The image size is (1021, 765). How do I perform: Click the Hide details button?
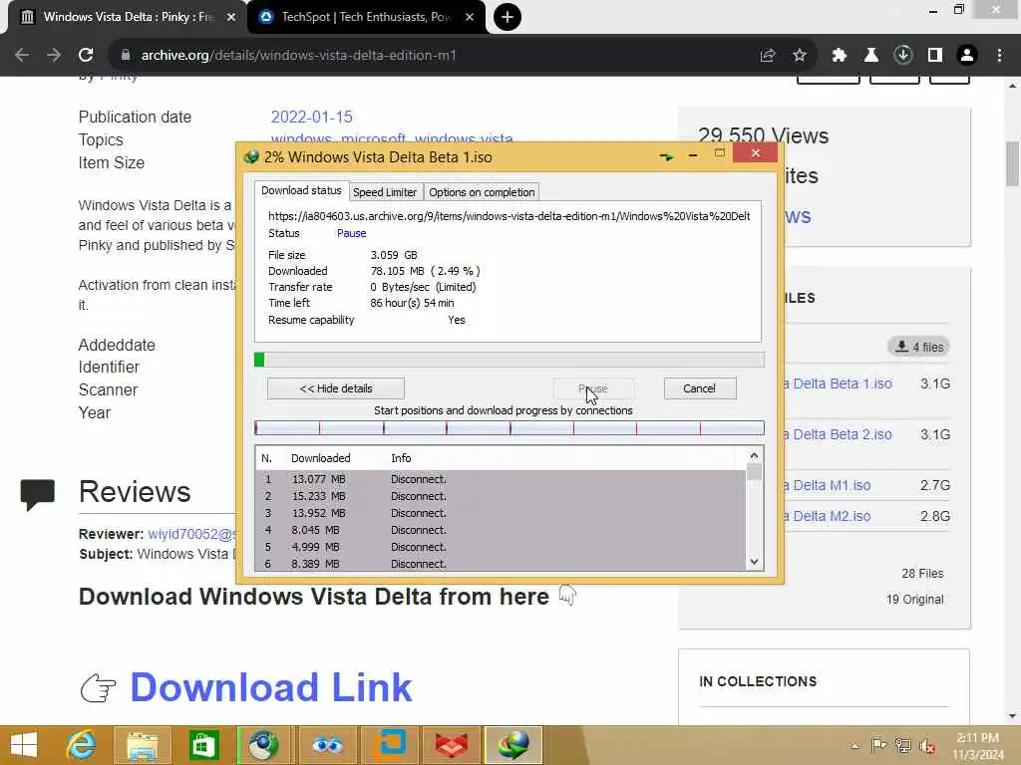(336, 388)
